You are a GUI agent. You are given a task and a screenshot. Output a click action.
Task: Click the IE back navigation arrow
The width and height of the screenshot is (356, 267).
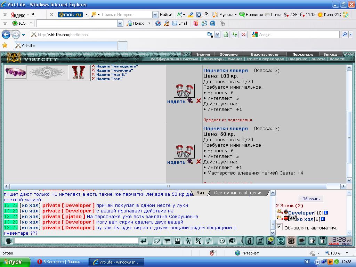[x=6, y=34]
